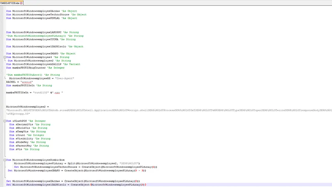
Task: Click the line 'Dim mambaFRUTISbigCounter'
Action: pyautogui.click(x=35, y=68)
